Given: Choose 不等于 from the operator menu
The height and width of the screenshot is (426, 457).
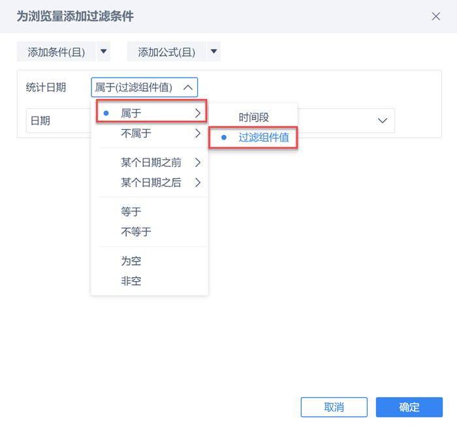Looking at the screenshot, I should pyautogui.click(x=136, y=232).
